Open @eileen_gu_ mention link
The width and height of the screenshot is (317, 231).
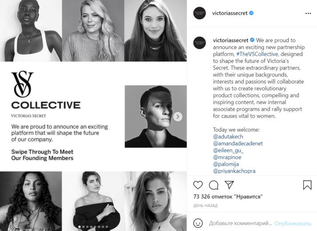tap(228, 150)
